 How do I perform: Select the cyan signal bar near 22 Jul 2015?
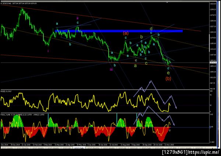[x=117, y=119]
